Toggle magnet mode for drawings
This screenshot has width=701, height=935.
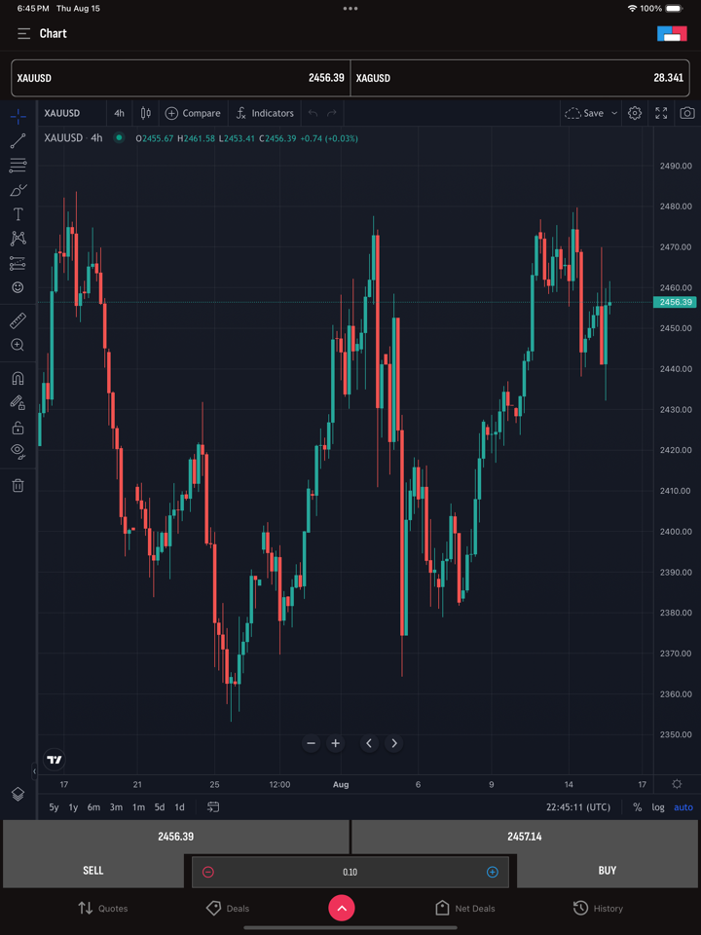(x=18, y=379)
